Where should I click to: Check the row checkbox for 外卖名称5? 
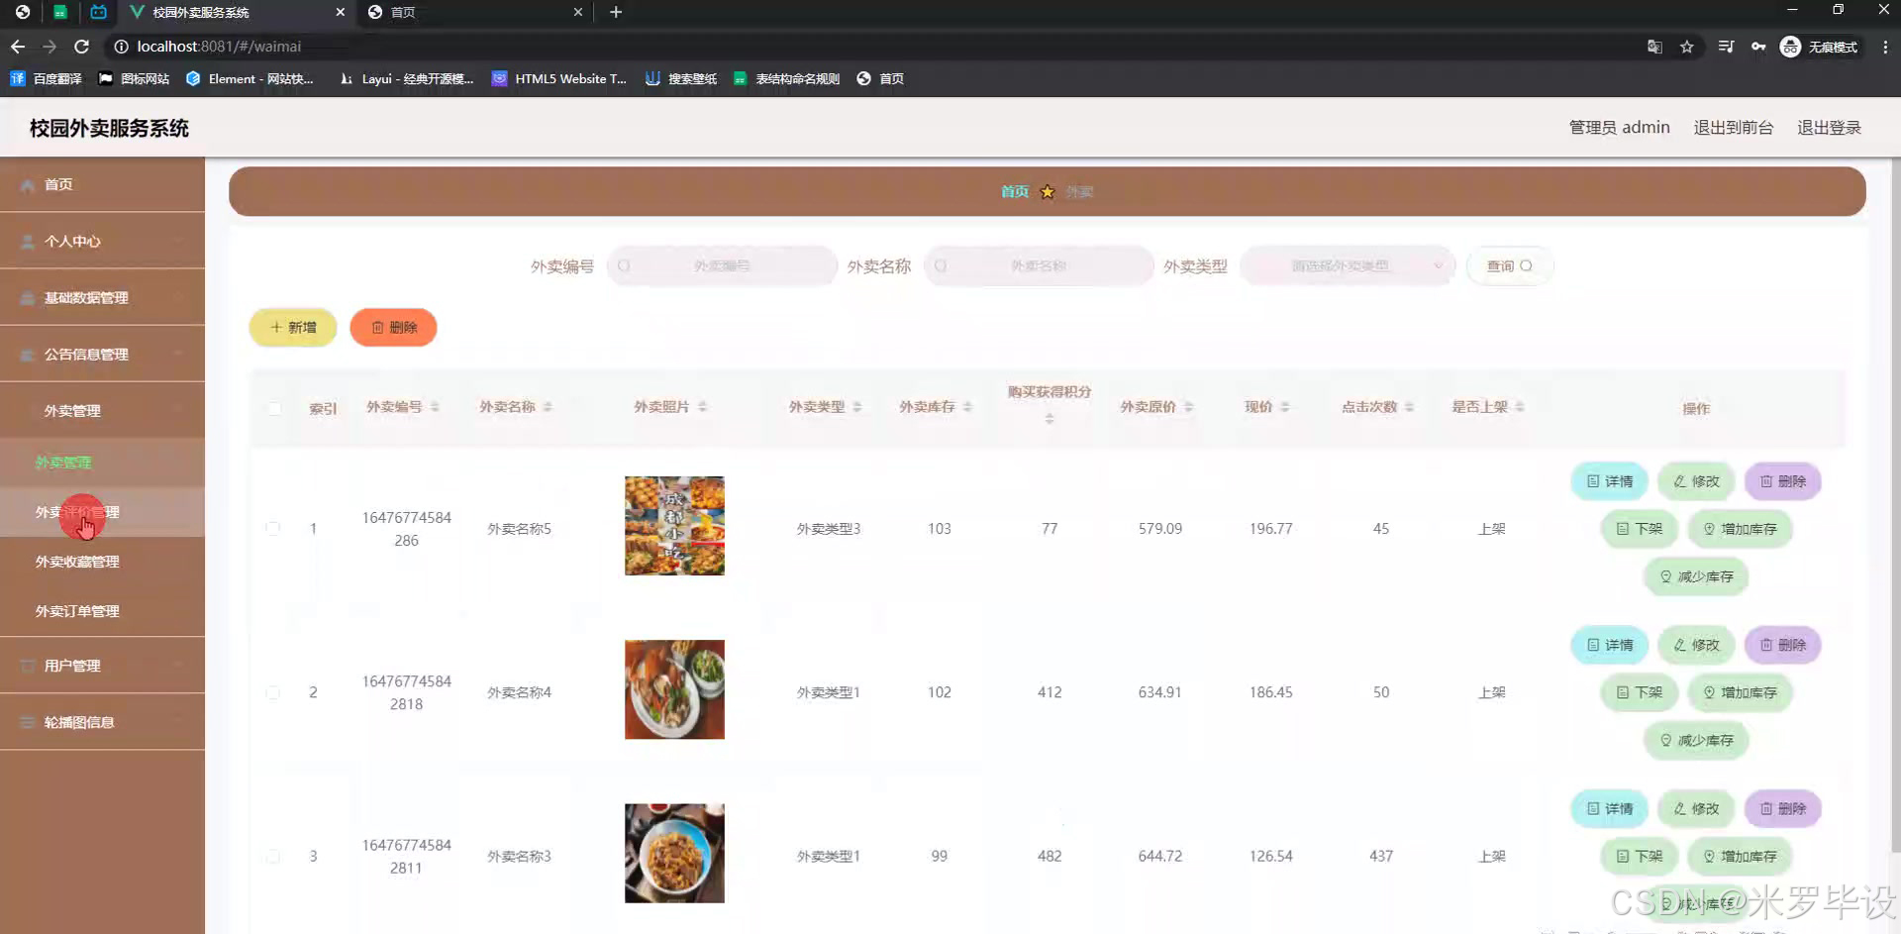click(273, 528)
